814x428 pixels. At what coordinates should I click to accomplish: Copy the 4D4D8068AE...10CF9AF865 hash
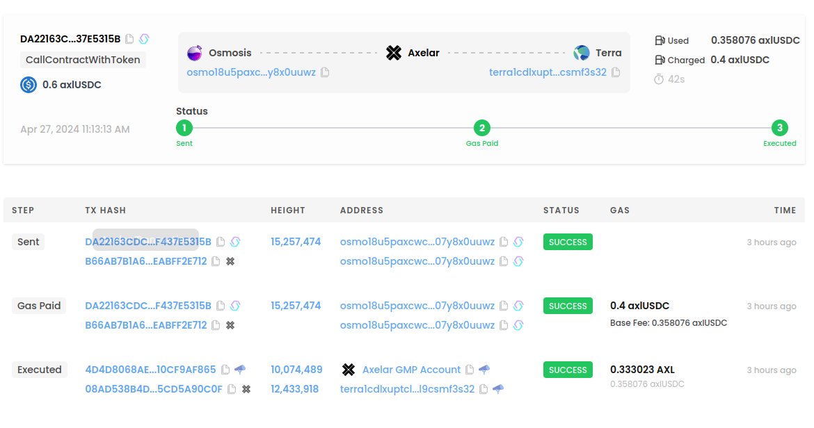tap(225, 370)
